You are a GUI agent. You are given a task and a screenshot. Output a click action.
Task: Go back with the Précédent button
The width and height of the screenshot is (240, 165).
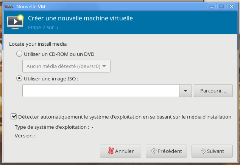tap(166, 151)
